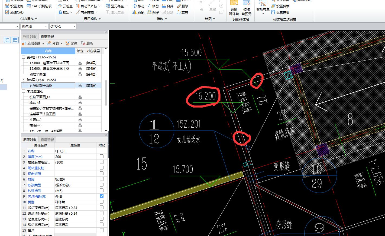Collapse the 第5层 (15.6~19.55) group
Image resolution: width=385 pixels, height=236 pixels.
pos(24,80)
